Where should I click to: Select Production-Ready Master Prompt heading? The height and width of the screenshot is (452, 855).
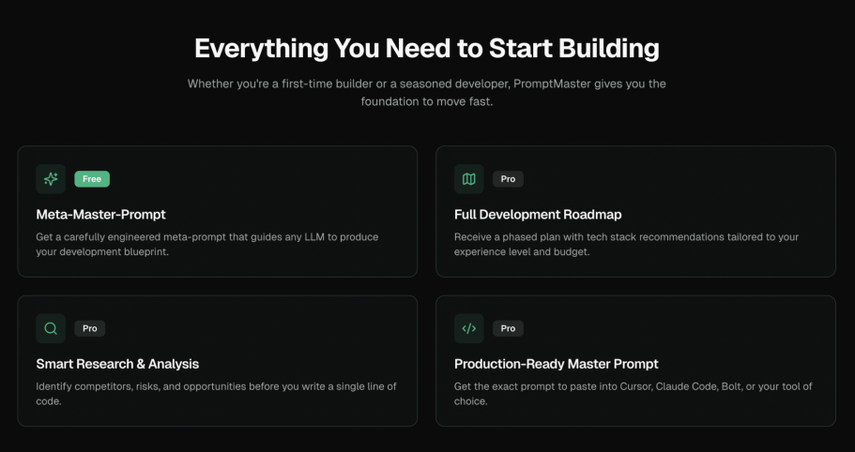(556, 364)
